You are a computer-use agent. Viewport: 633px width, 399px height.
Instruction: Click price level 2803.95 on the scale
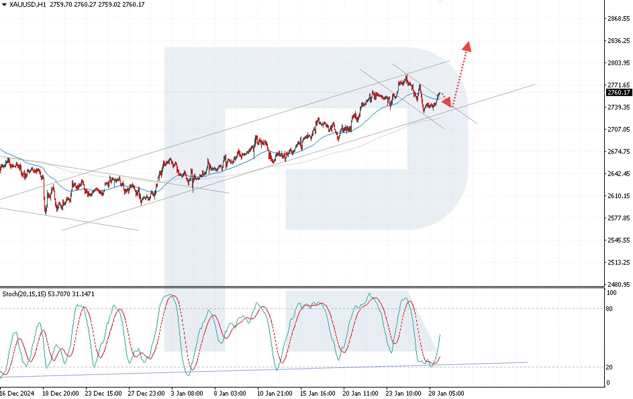click(619, 63)
